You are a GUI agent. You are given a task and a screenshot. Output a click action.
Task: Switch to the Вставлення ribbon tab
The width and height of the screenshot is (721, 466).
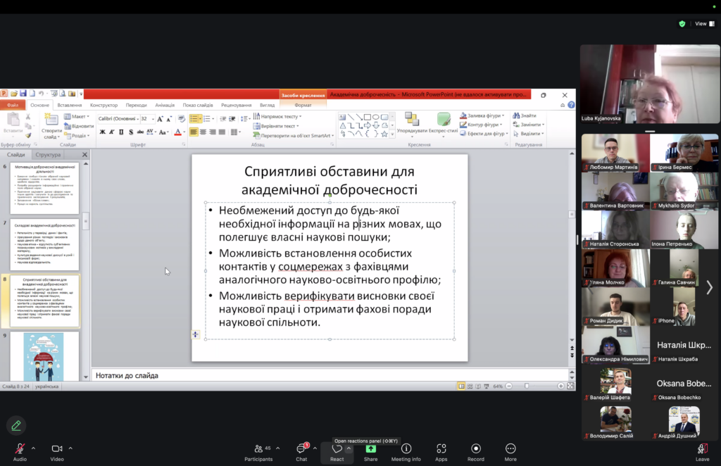pyautogui.click(x=70, y=105)
